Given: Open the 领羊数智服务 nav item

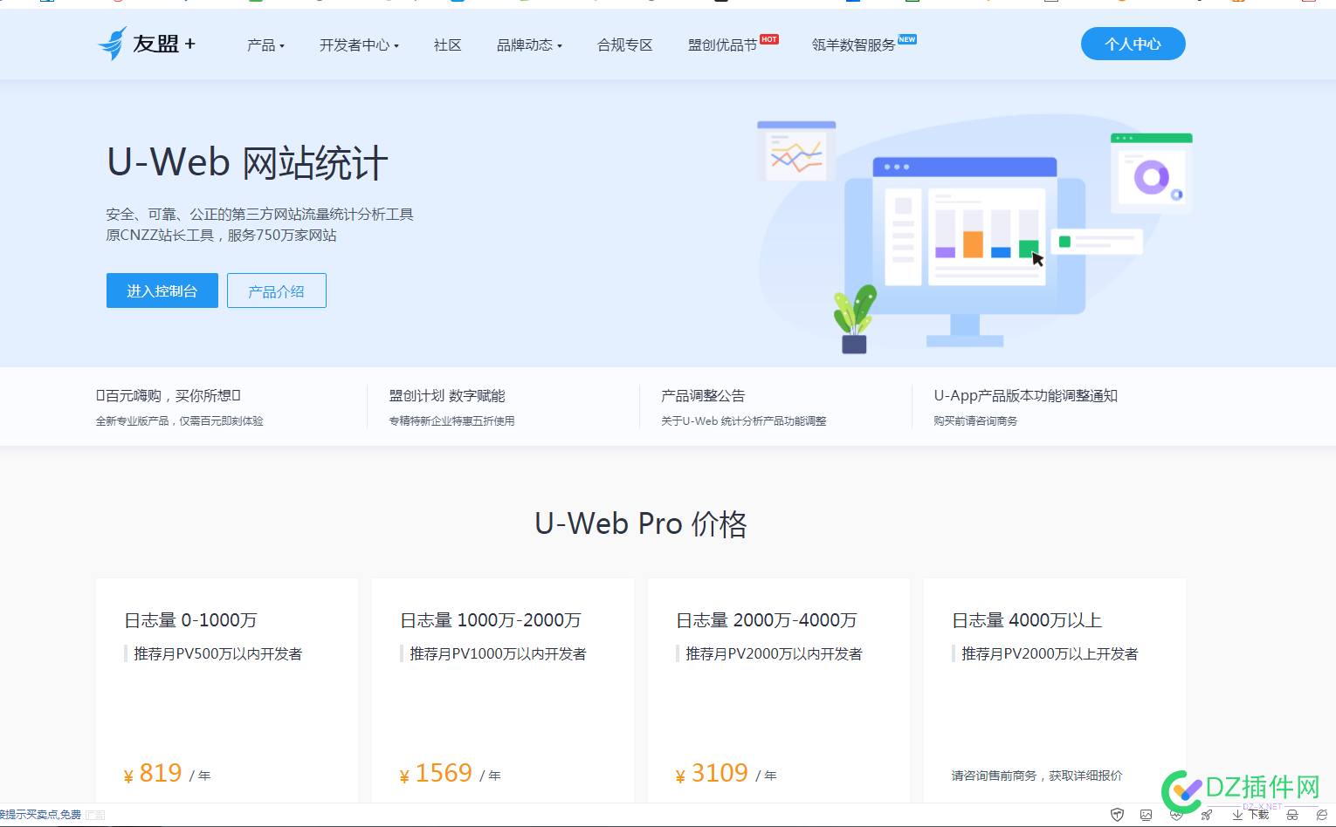Looking at the screenshot, I should tap(853, 44).
